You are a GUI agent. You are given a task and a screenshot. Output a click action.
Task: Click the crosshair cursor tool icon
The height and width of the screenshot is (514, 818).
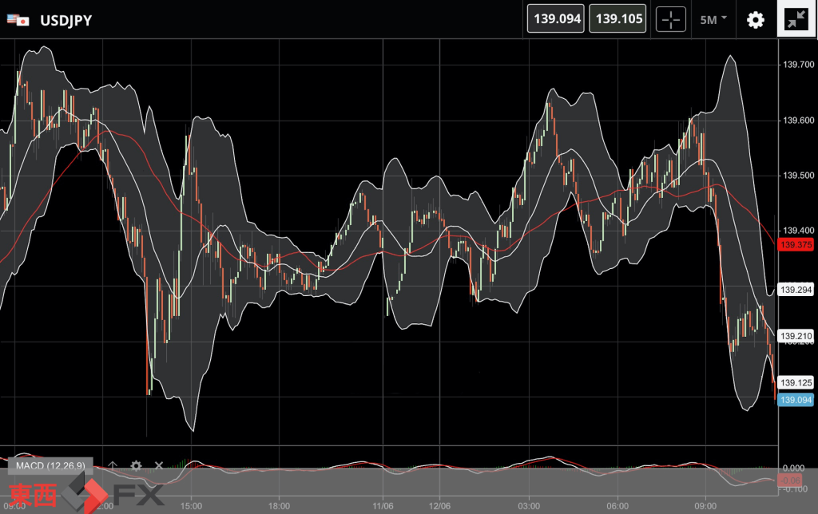(x=670, y=20)
